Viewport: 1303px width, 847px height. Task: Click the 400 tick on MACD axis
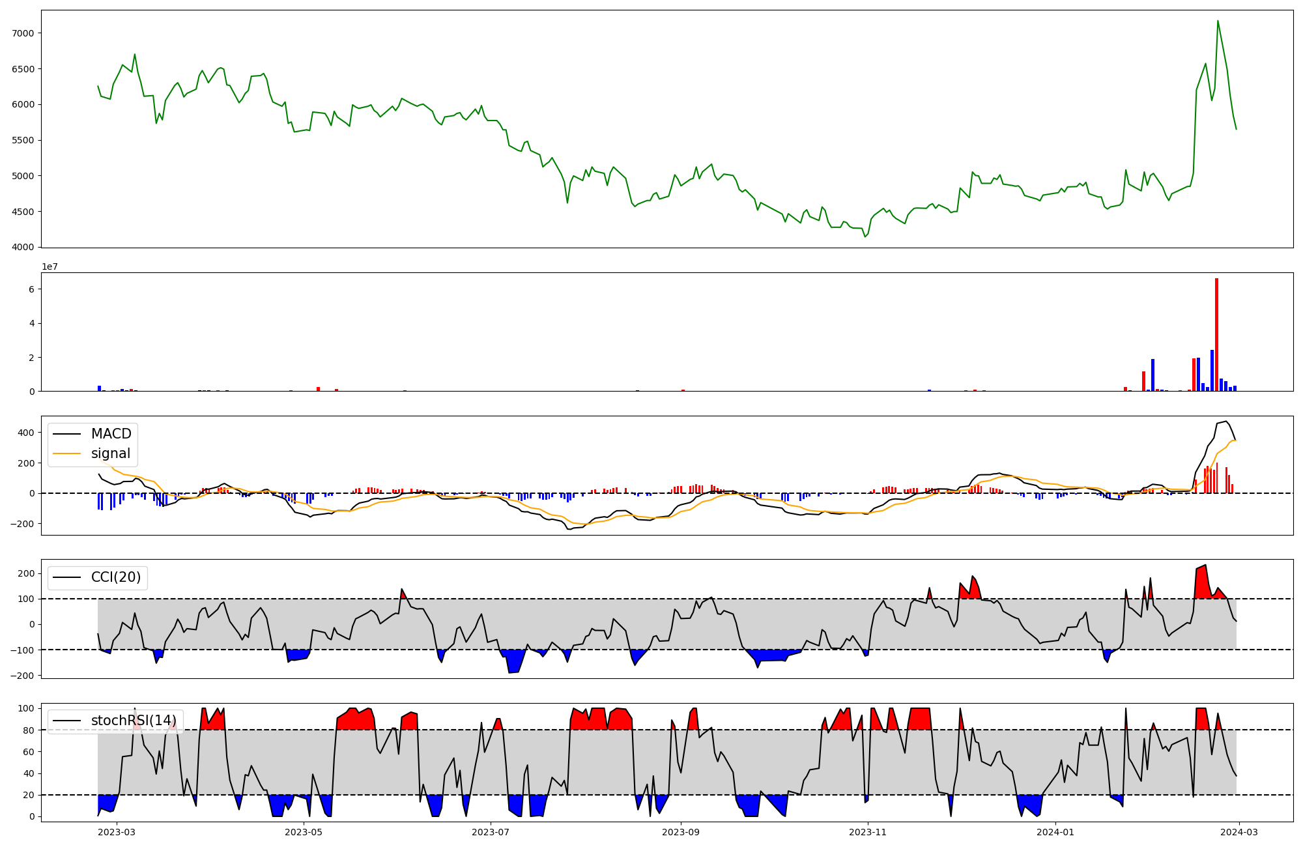click(26, 433)
